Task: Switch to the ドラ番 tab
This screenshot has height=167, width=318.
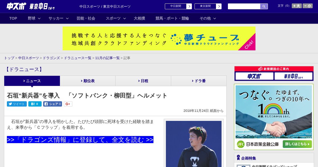Action: pyautogui.click(x=199, y=81)
